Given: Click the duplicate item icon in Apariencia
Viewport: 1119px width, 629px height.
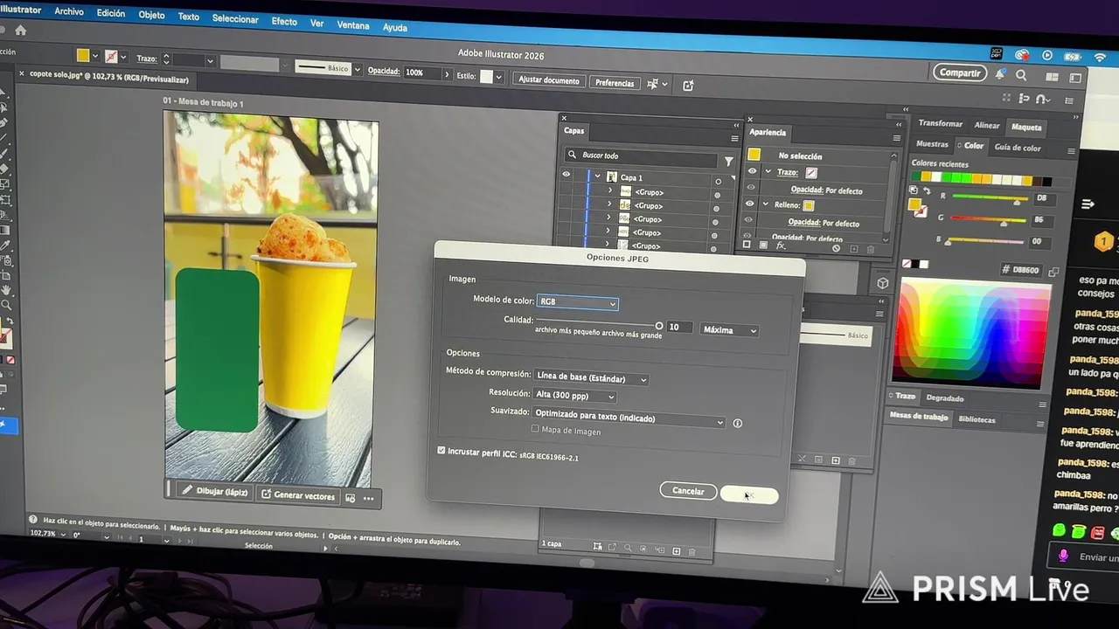Looking at the screenshot, I should coord(853,249).
